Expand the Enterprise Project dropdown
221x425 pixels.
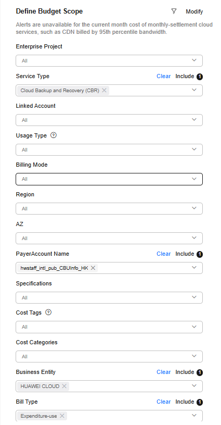pyautogui.click(x=109, y=61)
